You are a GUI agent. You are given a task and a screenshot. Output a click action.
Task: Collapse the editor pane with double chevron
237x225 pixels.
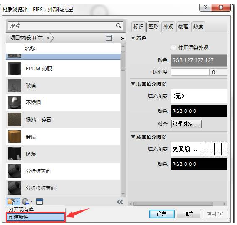pos(120,202)
